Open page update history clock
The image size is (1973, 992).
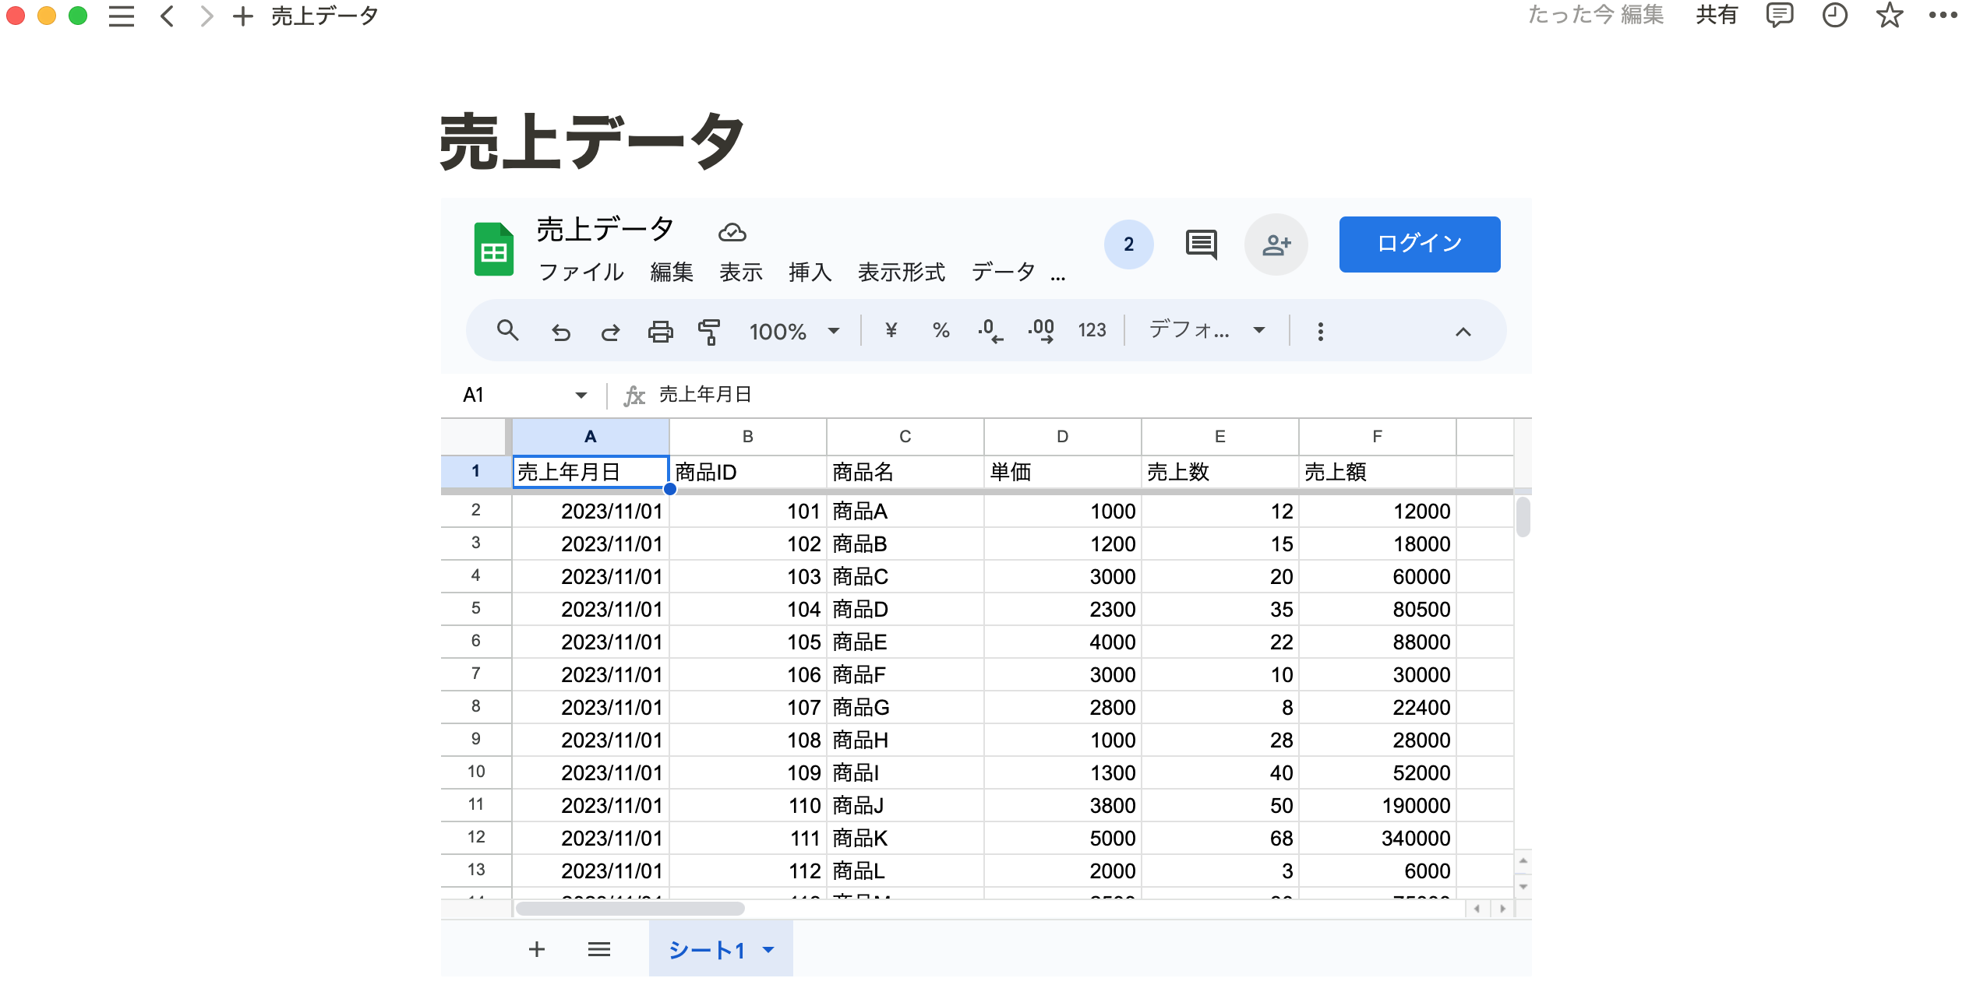(x=1835, y=16)
